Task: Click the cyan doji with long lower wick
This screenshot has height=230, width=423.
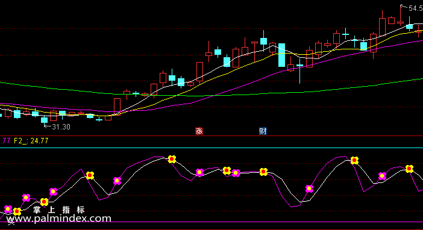Action: (x=299, y=65)
